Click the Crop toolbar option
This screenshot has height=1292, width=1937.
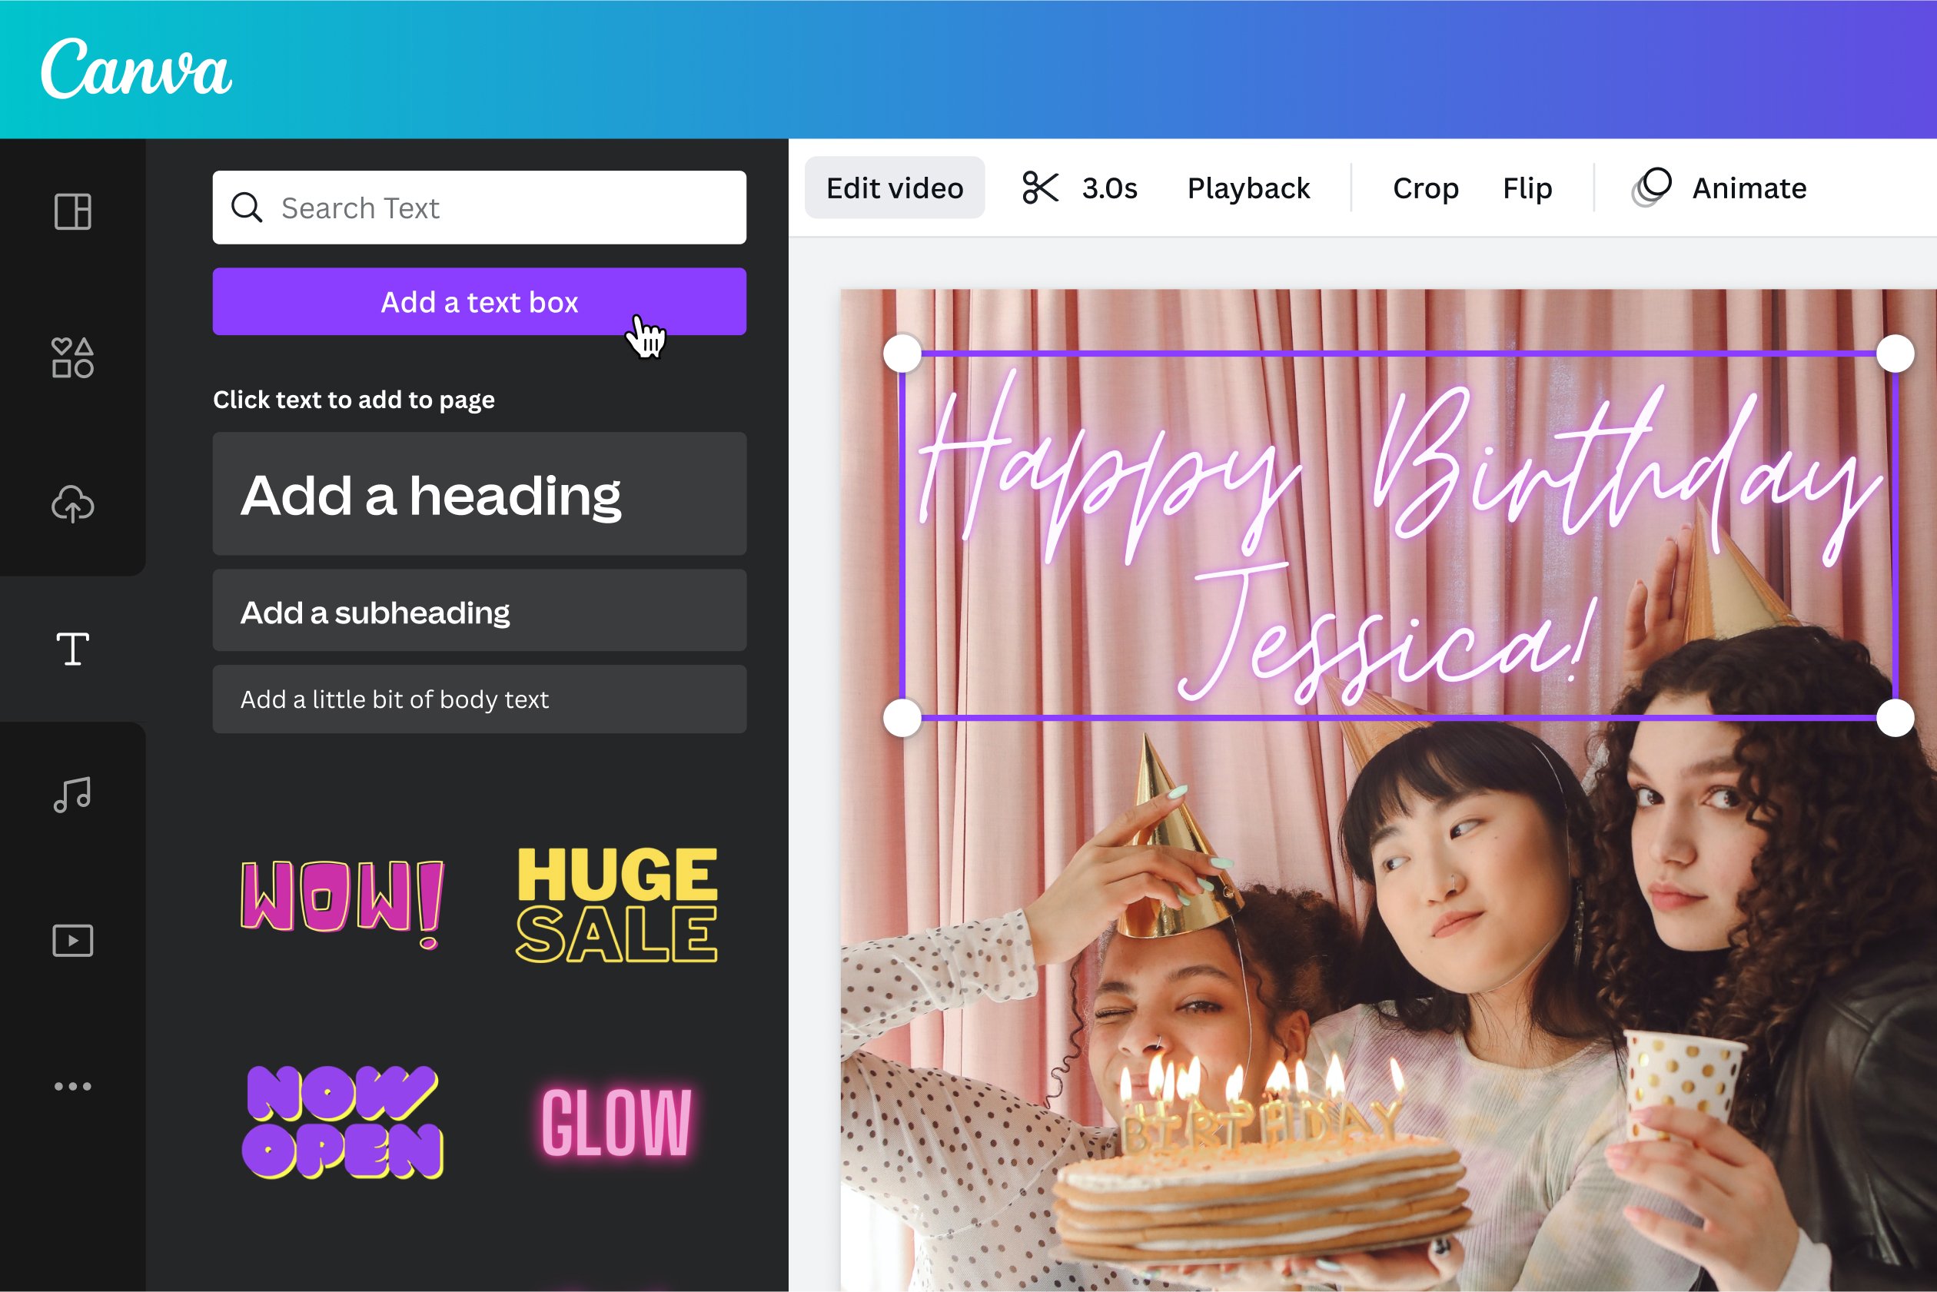[1428, 188]
